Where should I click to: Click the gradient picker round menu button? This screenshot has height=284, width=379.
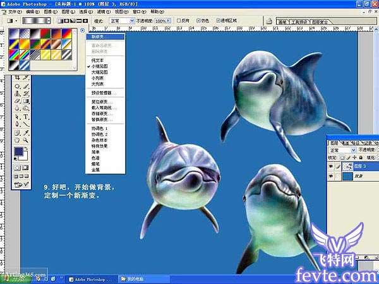coord(82,30)
